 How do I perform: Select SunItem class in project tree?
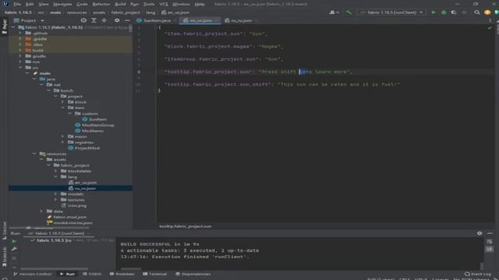click(94, 119)
